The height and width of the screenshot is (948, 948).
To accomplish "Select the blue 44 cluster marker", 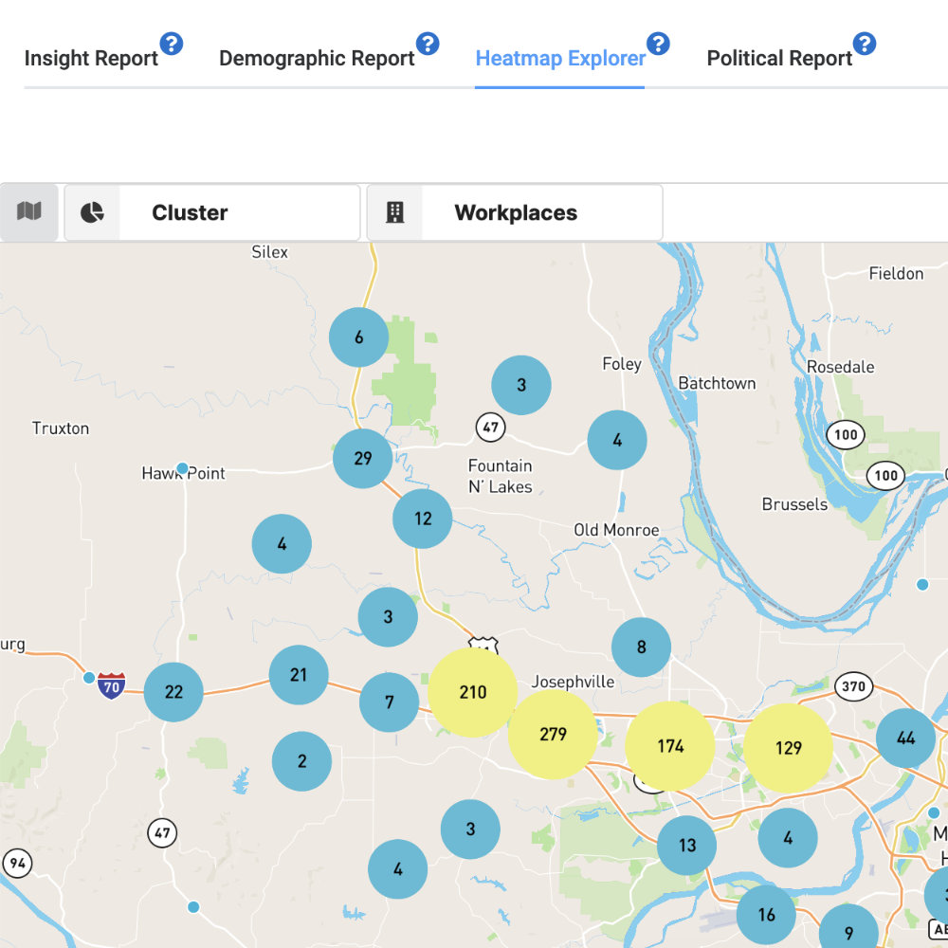I will coord(905,738).
